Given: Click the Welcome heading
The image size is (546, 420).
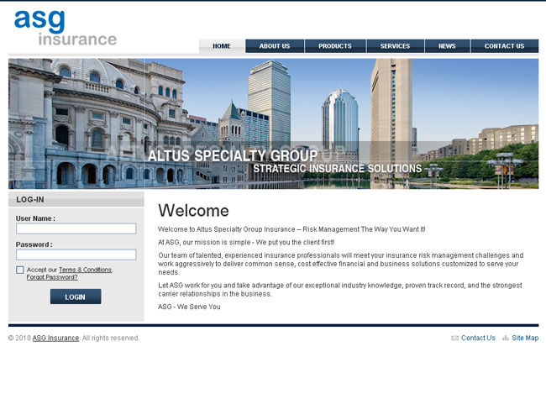Looking at the screenshot, I should point(193,211).
